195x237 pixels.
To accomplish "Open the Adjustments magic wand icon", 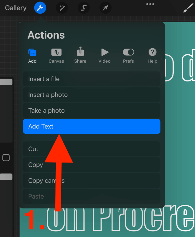I will [x=62, y=8].
